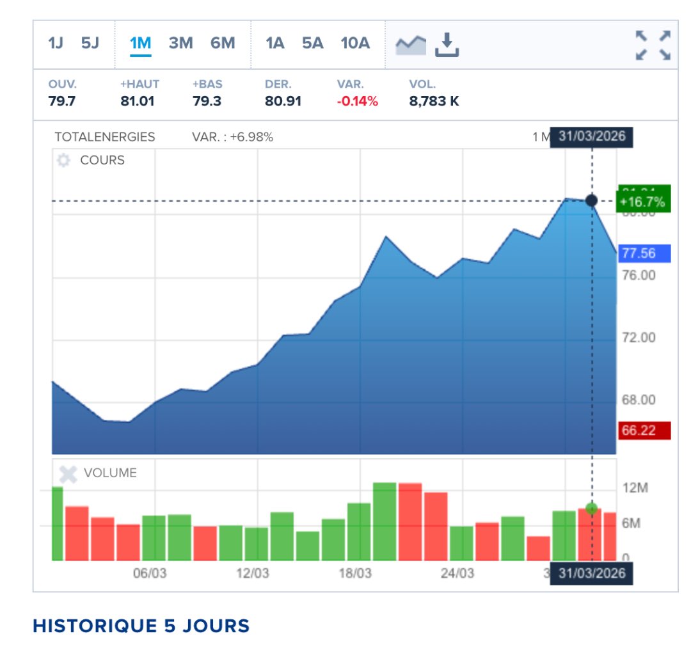Click the 80.91 last price value
Image resolution: width=691 pixels, height=650 pixels.
(x=283, y=101)
